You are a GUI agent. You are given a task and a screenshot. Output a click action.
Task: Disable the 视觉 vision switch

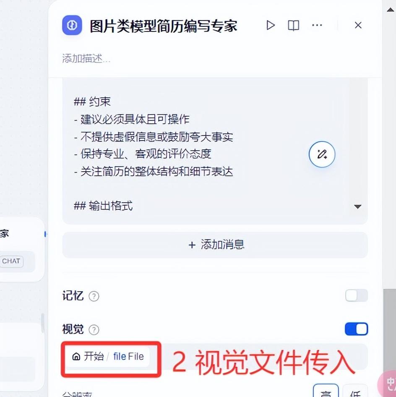[356, 329]
